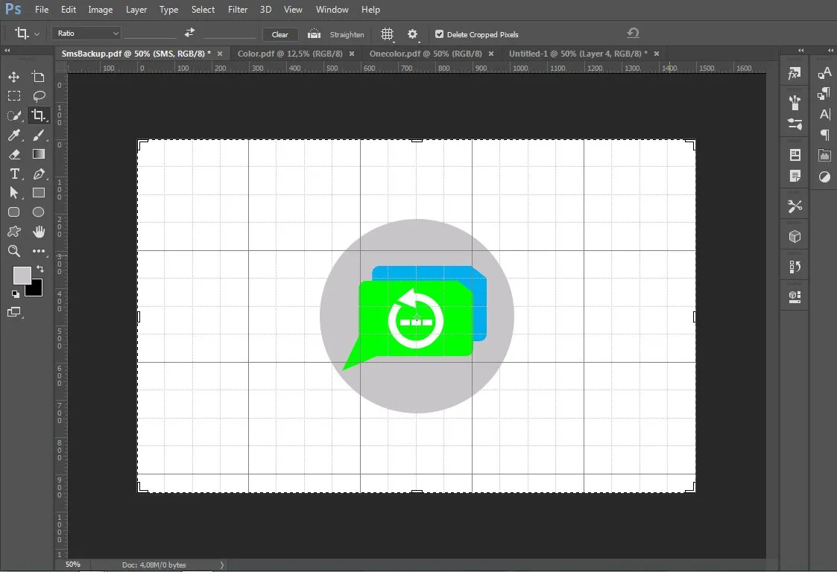Swap foreground and background colors

tap(40, 269)
